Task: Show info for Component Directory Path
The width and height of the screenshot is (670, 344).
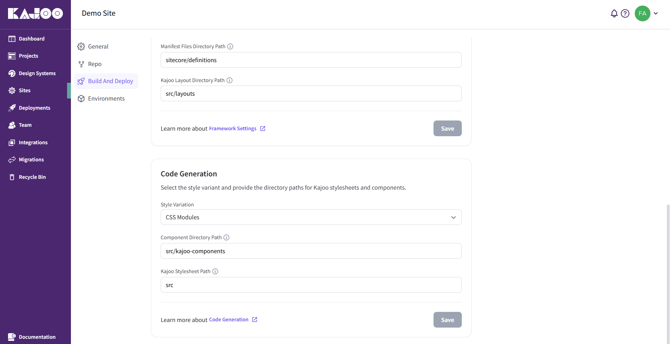Action: point(226,237)
